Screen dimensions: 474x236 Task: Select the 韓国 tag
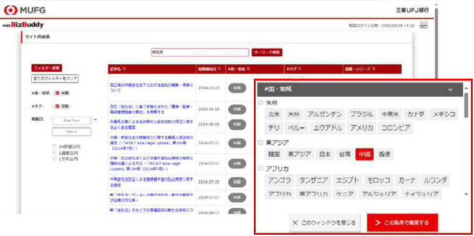[274, 154]
